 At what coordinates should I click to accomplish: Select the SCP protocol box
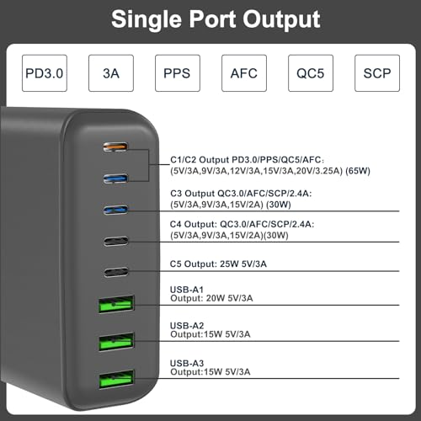tap(377, 73)
